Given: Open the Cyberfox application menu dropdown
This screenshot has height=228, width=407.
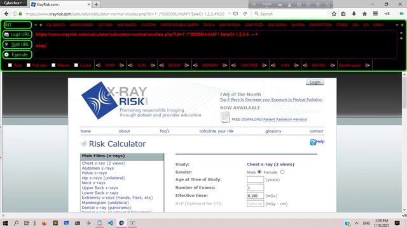Looking at the screenshot, I should (13, 3).
